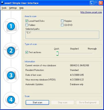Screen dimensions: 104x110
Task: Open the http://www.avast.com link
Action: click(x=91, y=12)
